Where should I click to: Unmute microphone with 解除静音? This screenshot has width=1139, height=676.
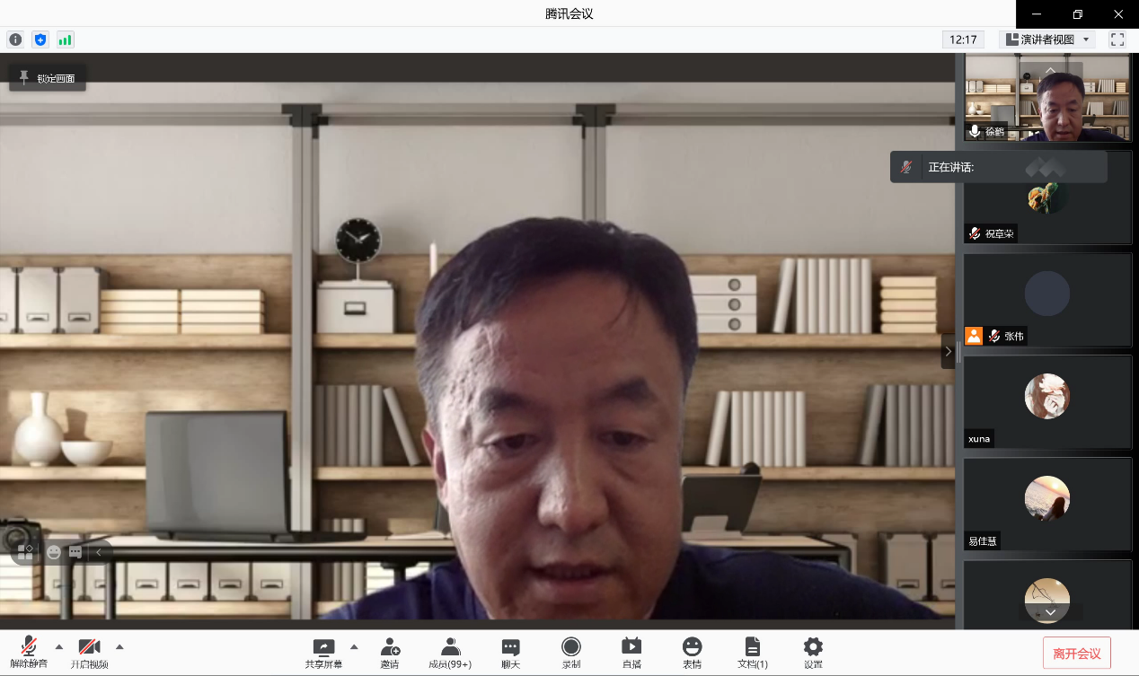click(29, 653)
